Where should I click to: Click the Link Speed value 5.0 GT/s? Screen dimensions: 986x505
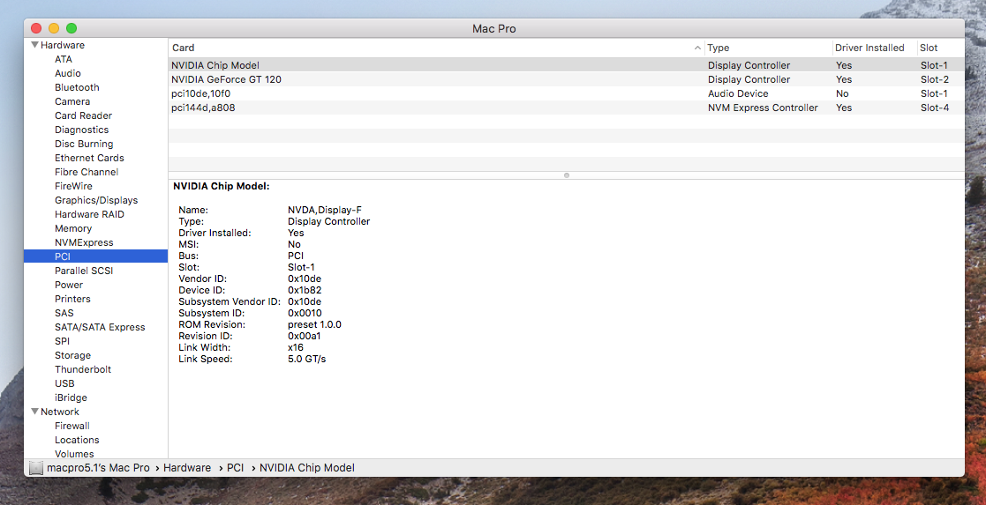pyautogui.click(x=307, y=360)
